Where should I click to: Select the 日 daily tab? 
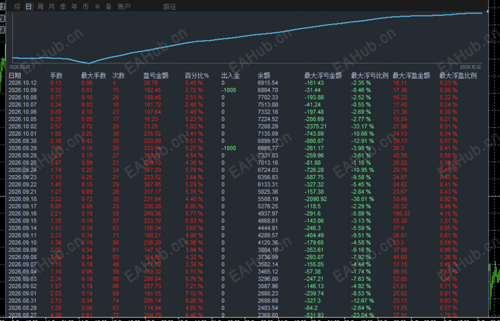click(29, 7)
